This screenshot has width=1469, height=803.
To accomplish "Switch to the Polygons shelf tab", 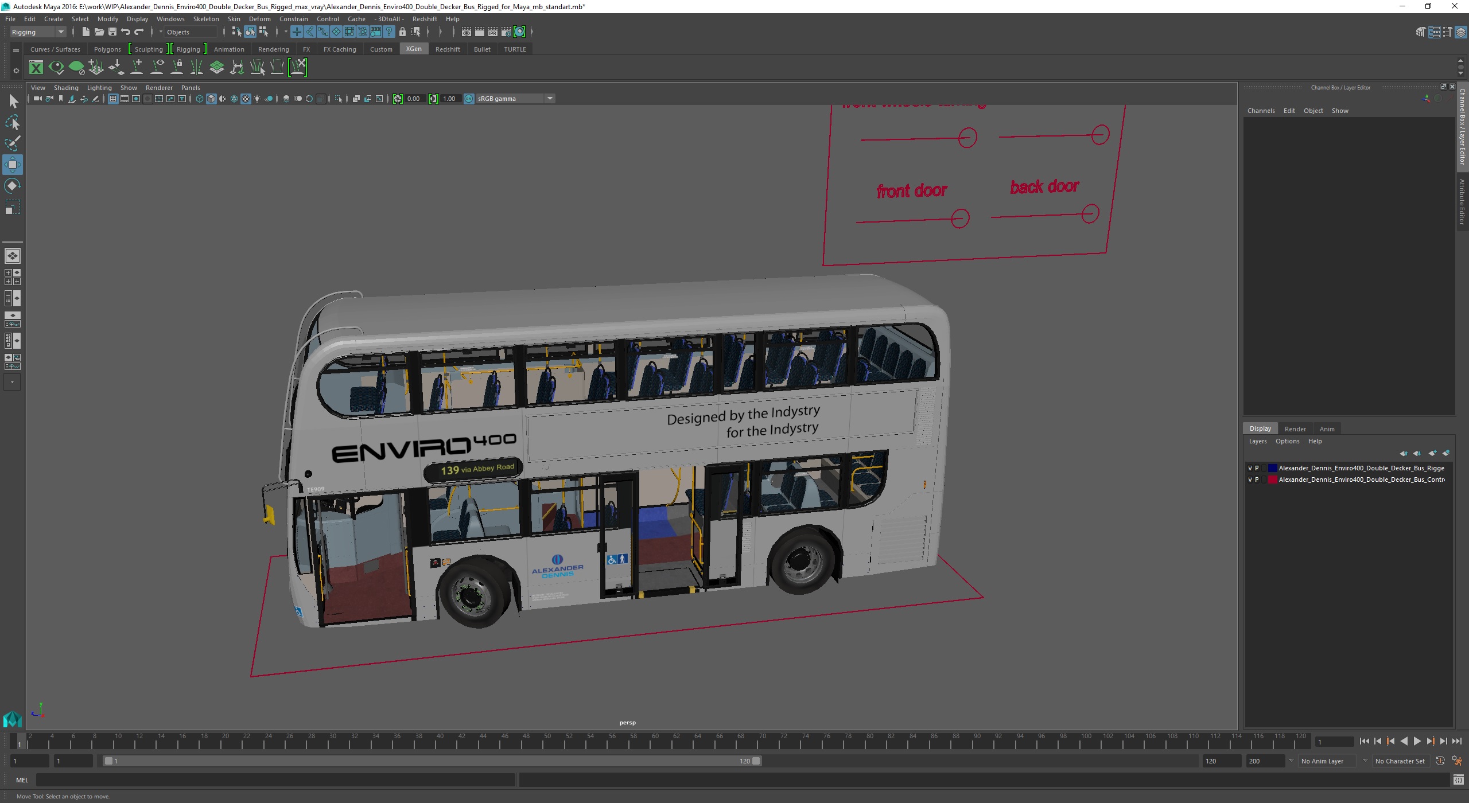I will [107, 49].
